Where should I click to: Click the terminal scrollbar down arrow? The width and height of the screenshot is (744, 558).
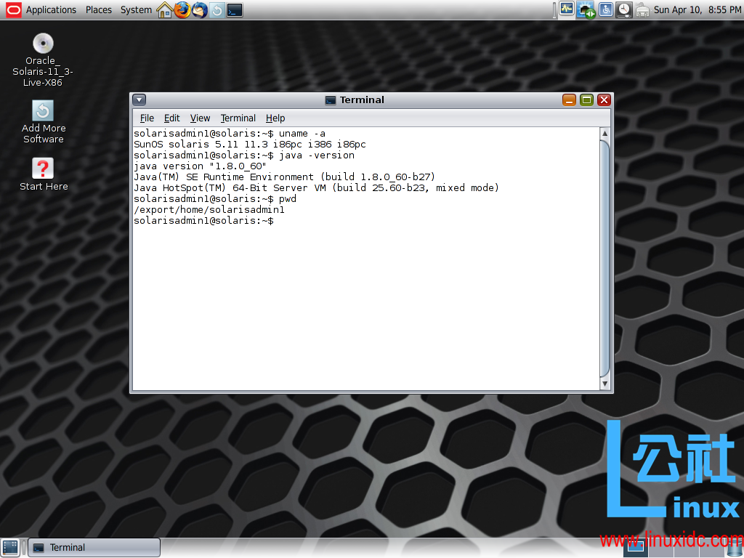click(x=604, y=384)
